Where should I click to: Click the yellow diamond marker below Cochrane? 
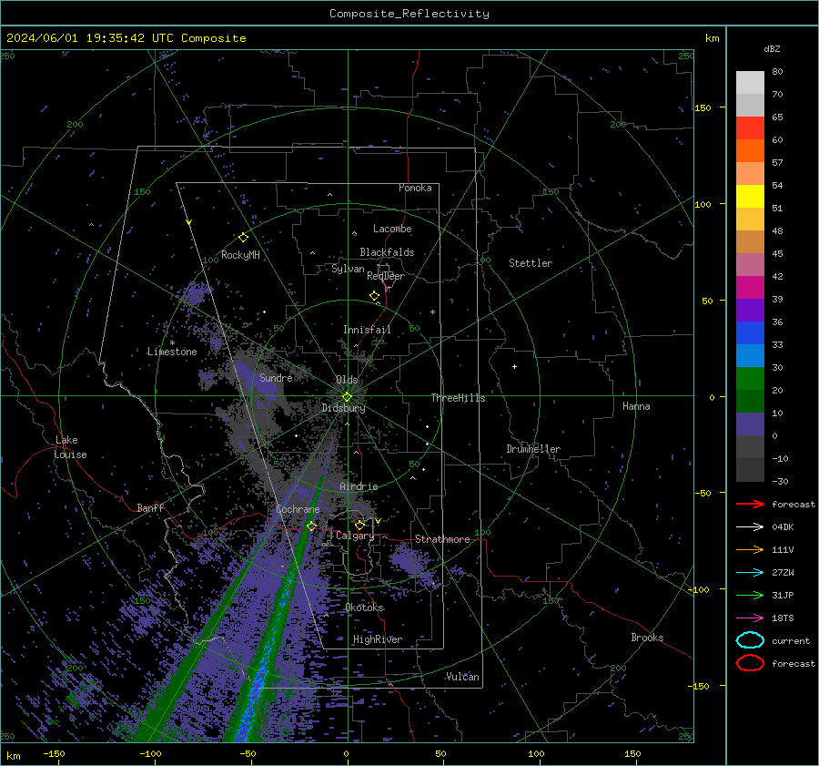[311, 526]
